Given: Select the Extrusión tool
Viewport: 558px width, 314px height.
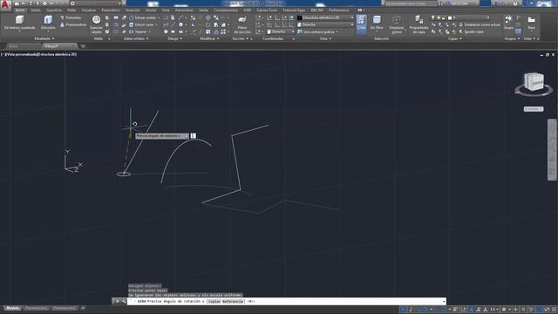Looking at the screenshot, I should [x=48, y=22].
